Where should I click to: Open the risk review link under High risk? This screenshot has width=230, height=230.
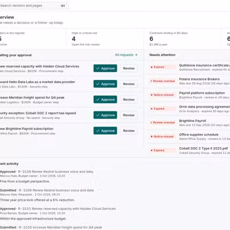coord(86,44)
